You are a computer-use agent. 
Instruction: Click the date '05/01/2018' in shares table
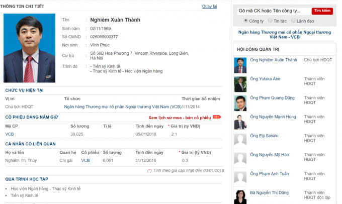tap(146, 134)
